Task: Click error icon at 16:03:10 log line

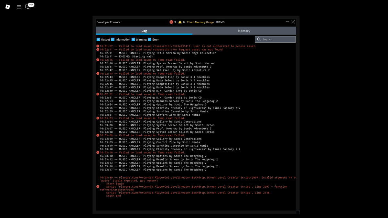Action: [x=98, y=152]
